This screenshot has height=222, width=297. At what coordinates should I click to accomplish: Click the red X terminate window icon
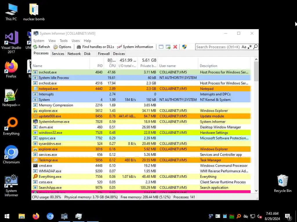(x=175, y=47)
